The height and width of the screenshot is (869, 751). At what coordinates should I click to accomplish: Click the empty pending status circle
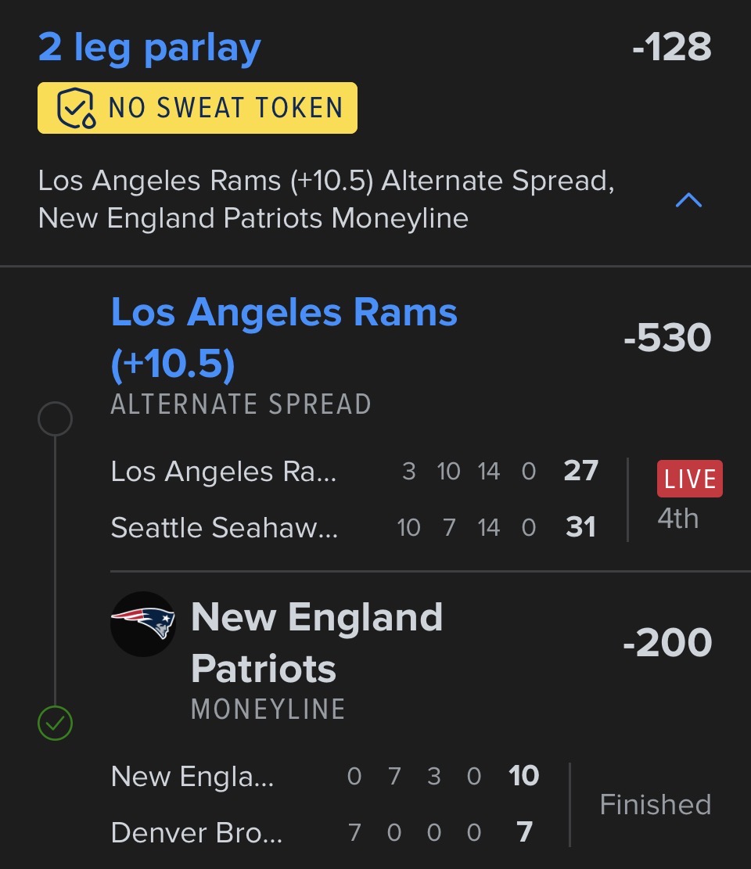55,419
